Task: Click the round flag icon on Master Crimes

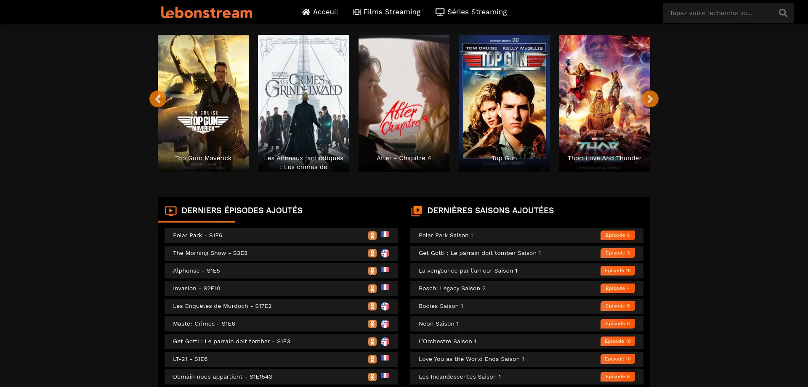Action: pyautogui.click(x=385, y=324)
